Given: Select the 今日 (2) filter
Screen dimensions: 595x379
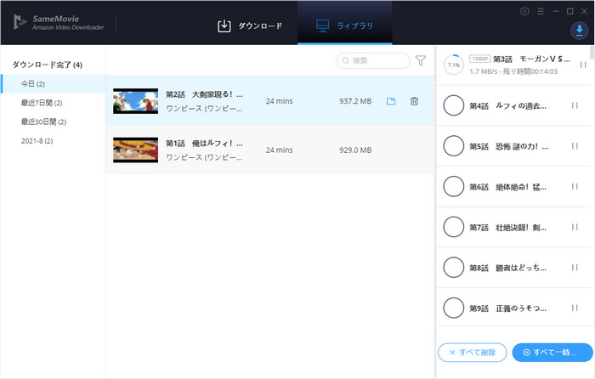Looking at the screenshot, I should pyautogui.click(x=53, y=84).
